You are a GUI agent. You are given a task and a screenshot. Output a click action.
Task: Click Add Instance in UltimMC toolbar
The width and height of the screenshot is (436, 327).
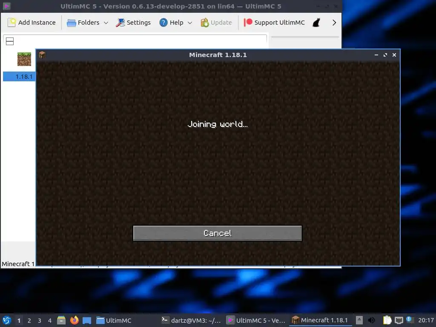pos(32,23)
